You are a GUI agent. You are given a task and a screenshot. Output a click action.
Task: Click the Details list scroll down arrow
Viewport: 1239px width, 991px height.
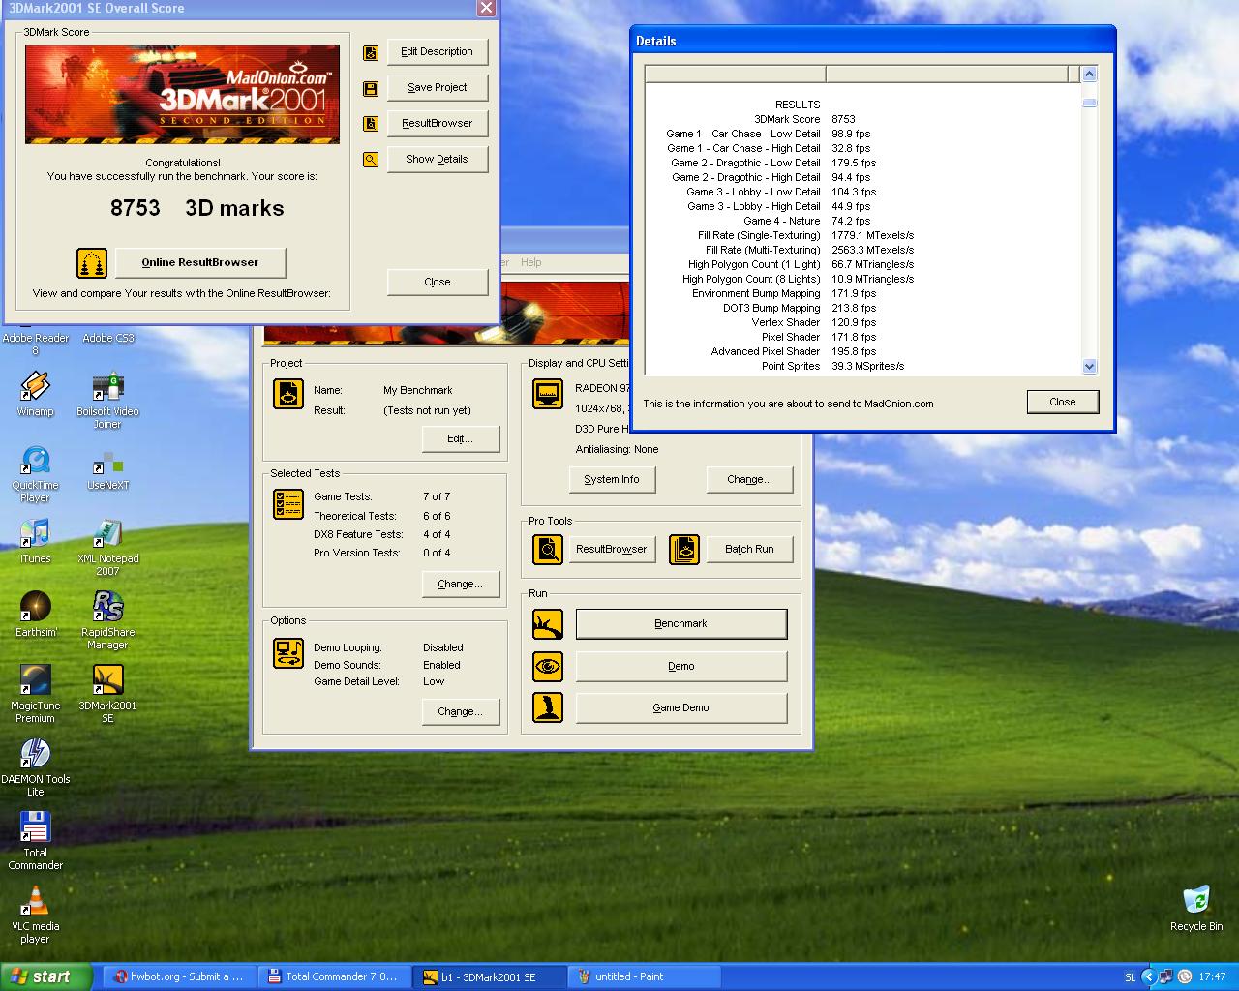click(1089, 366)
